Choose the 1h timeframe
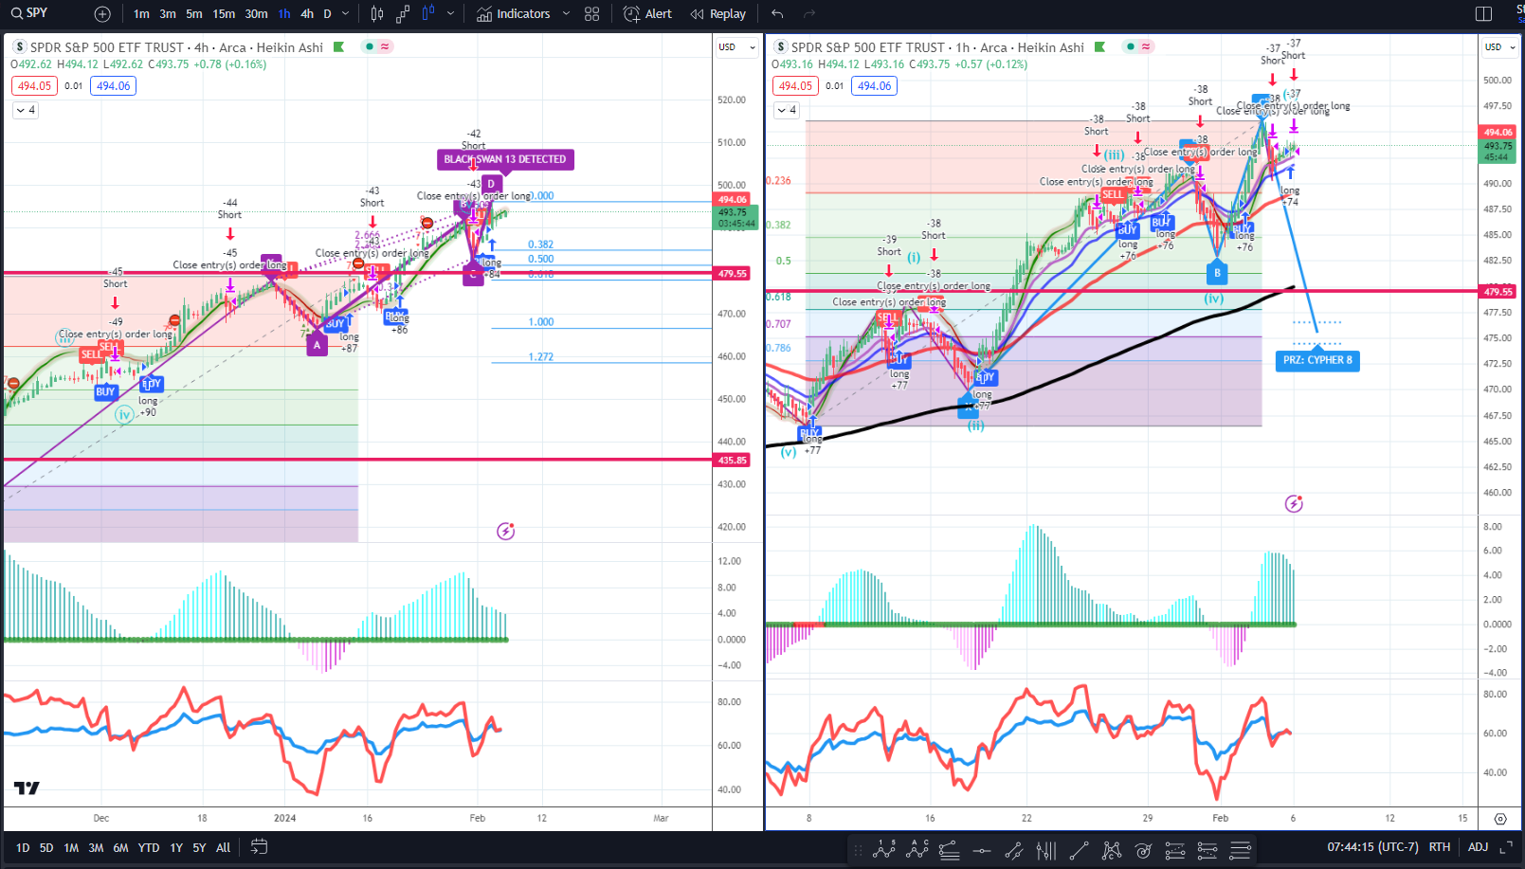 point(284,14)
